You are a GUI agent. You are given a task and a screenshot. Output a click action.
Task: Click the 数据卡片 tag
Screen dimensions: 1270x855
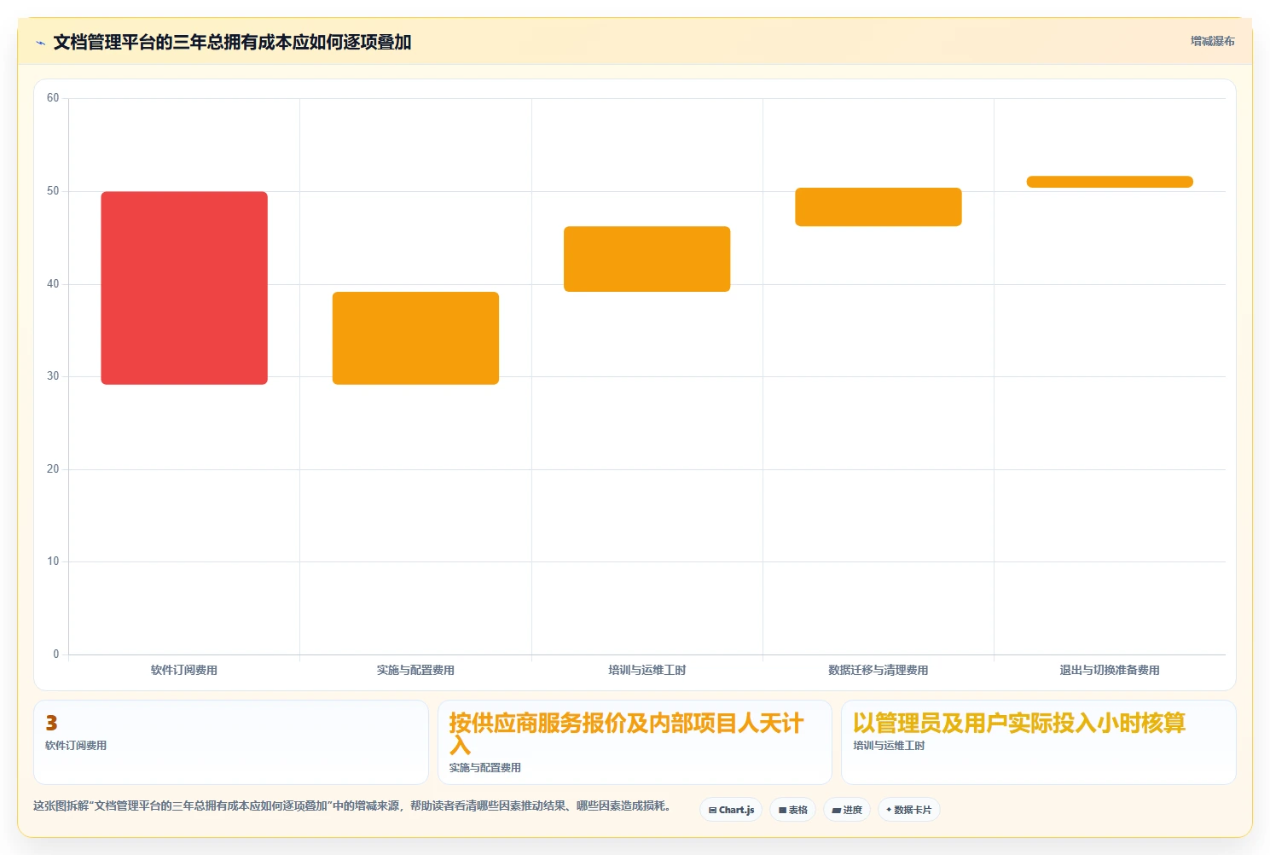point(908,810)
